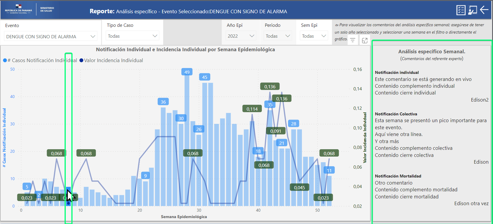493x224 pixels.
Task: Click the Notificación Colectiva heading
Action: (396, 114)
